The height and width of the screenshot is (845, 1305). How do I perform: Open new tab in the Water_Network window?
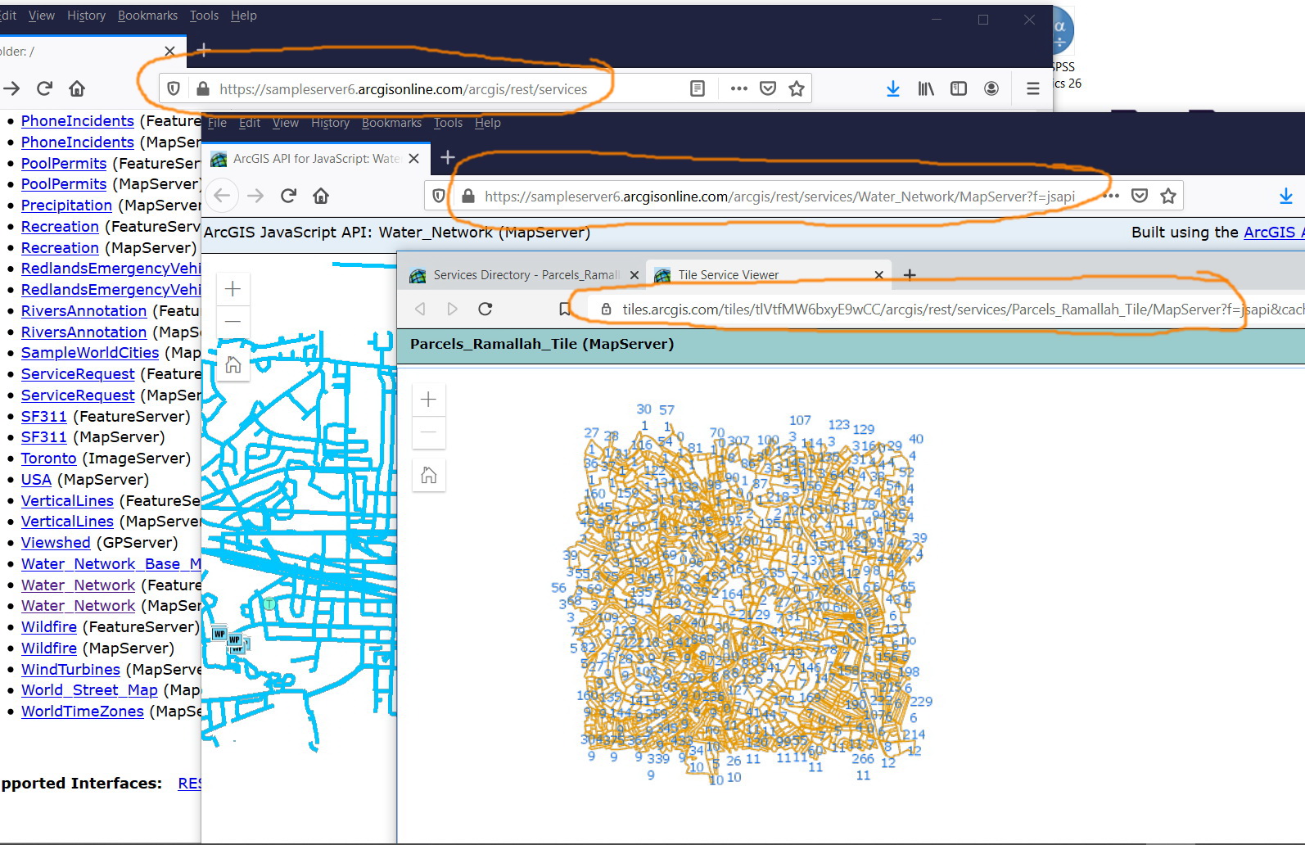click(448, 157)
